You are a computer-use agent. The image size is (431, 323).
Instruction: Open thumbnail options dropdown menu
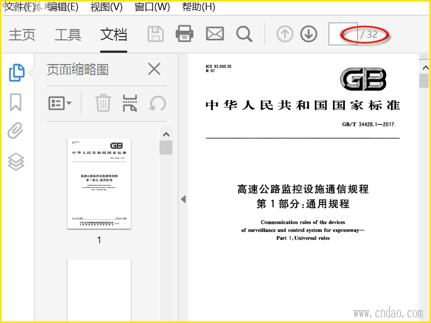[60, 103]
